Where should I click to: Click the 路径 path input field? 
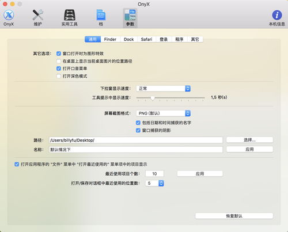(136, 140)
